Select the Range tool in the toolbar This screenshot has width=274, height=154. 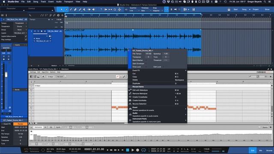coord(66,9)
